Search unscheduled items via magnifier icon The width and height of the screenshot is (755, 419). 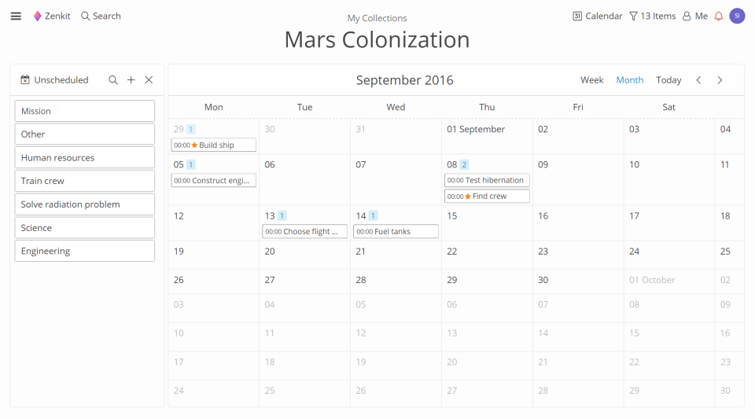(113, 80)
